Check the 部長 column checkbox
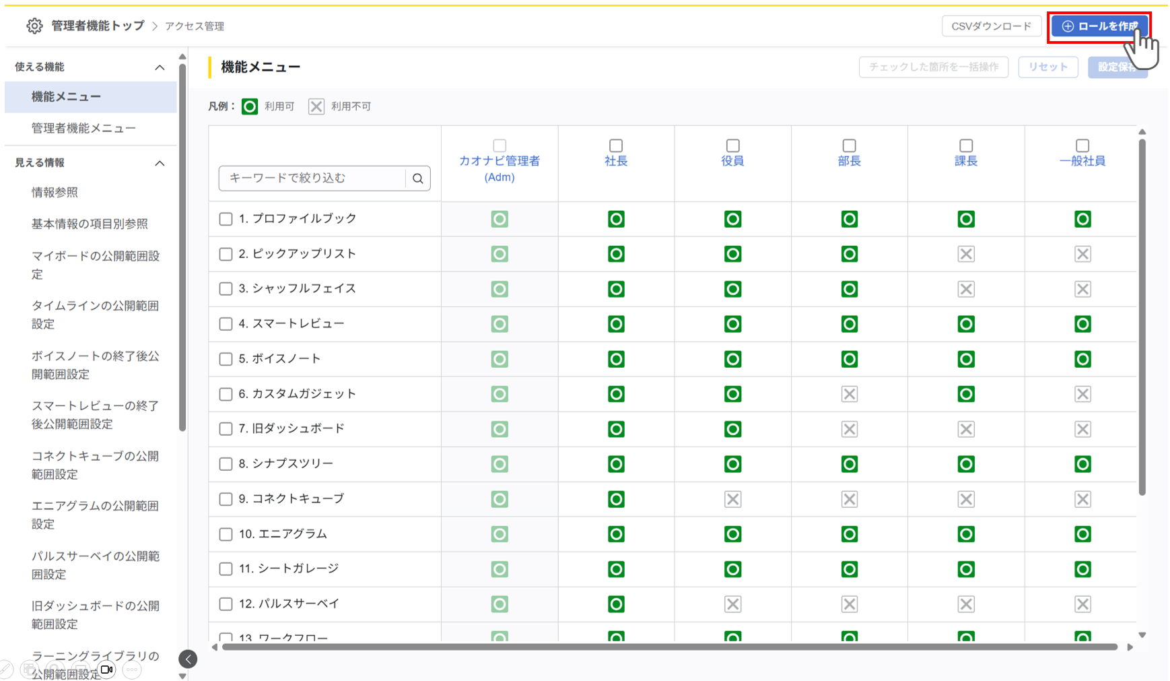Viewport: 1170px width, 681px height. [x=850, y=145]
